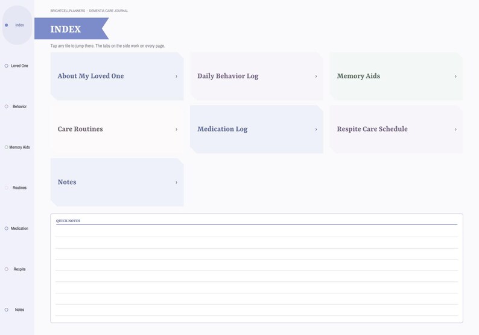Open the Notes tile
The height and width of the screenshot is (335, 479).
[x=117, y=182]
